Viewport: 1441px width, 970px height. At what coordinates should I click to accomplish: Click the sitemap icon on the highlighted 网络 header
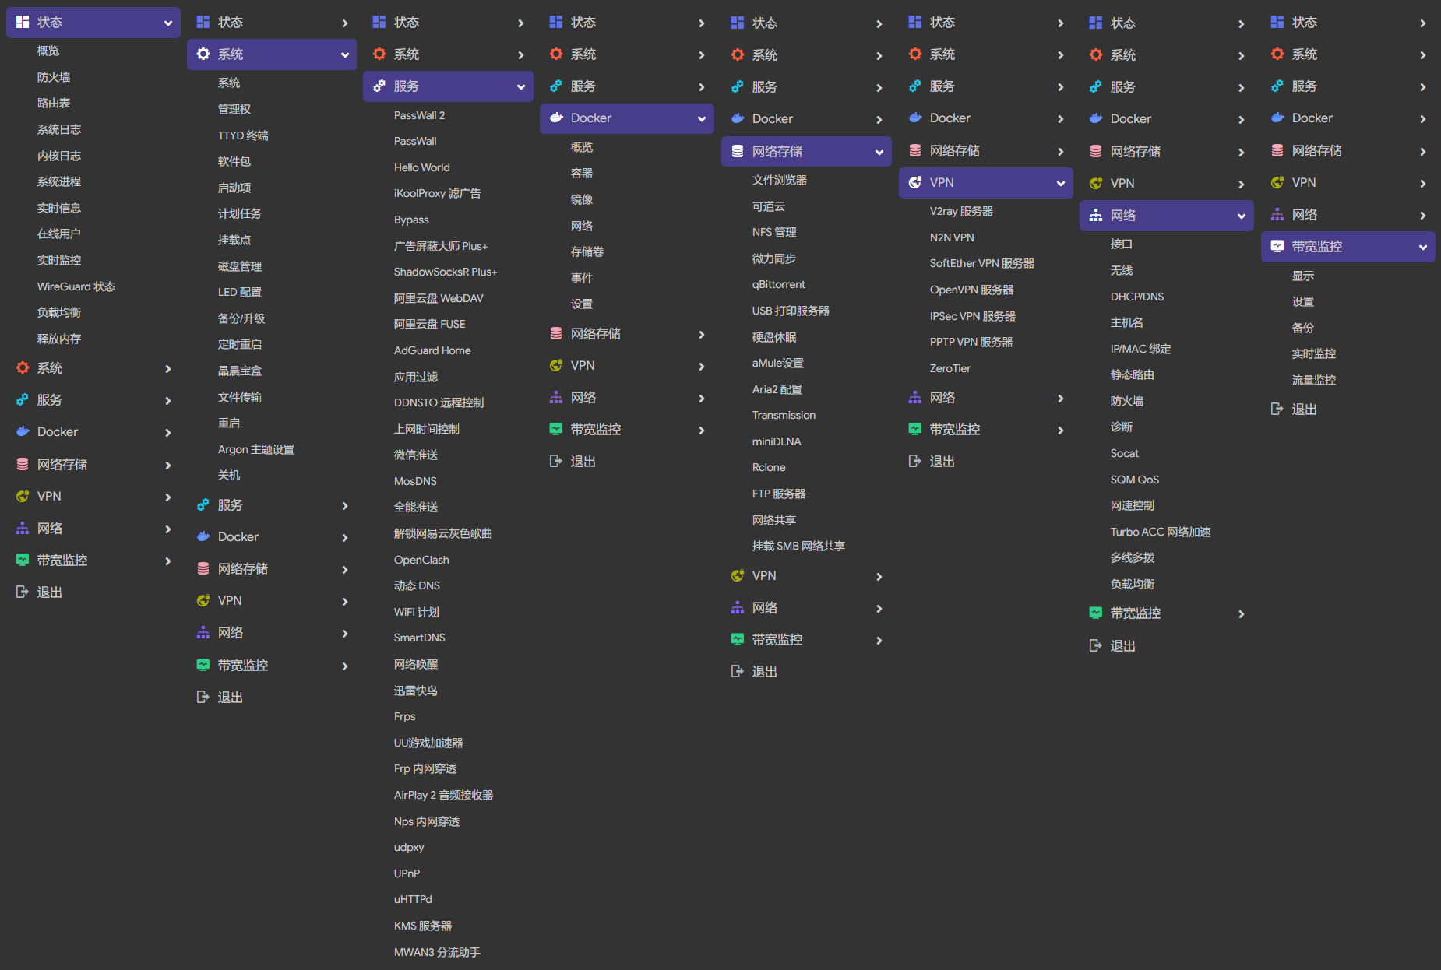(x=1096, y=216)
